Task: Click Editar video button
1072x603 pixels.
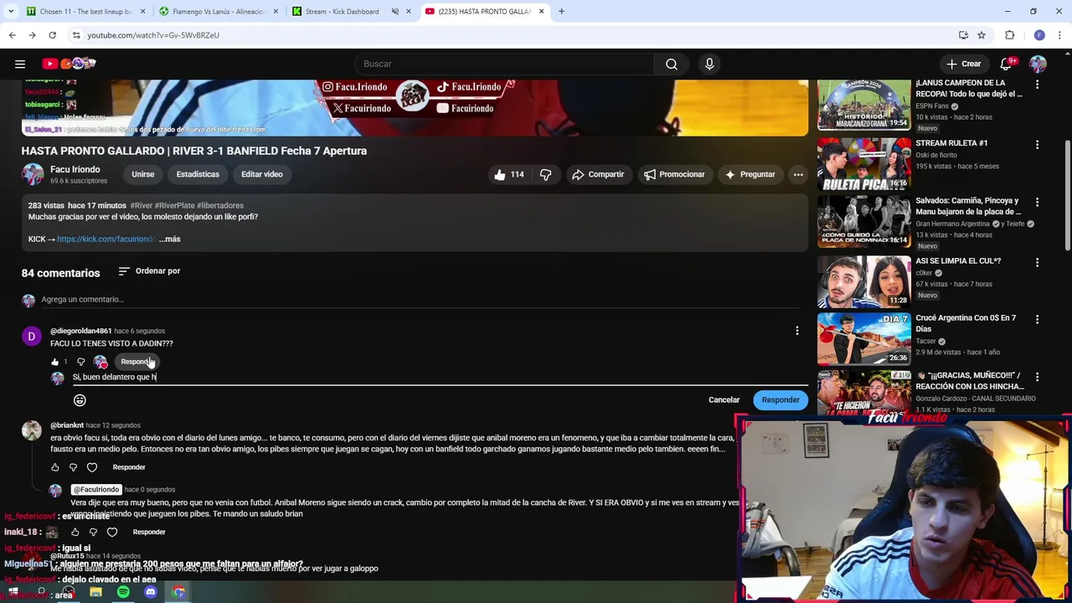Action: (262, 174)
